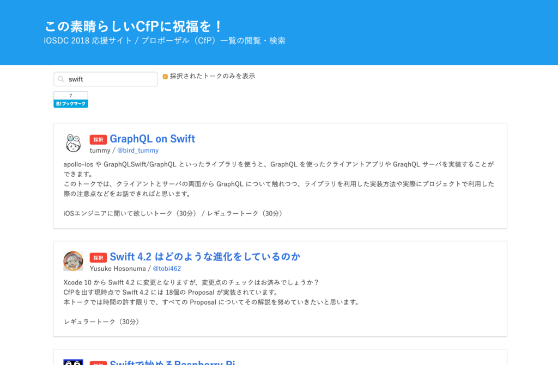The image size is (558, 365).
Task: Open the Swiftで始めるRaspberry Pi talk
Action: click(x=172, y=362)
